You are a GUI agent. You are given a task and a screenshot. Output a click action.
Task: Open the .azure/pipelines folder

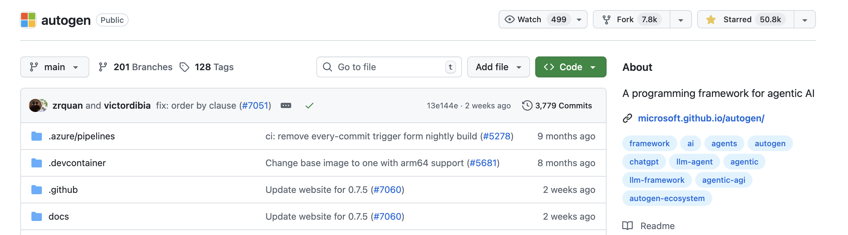(82, 136)
